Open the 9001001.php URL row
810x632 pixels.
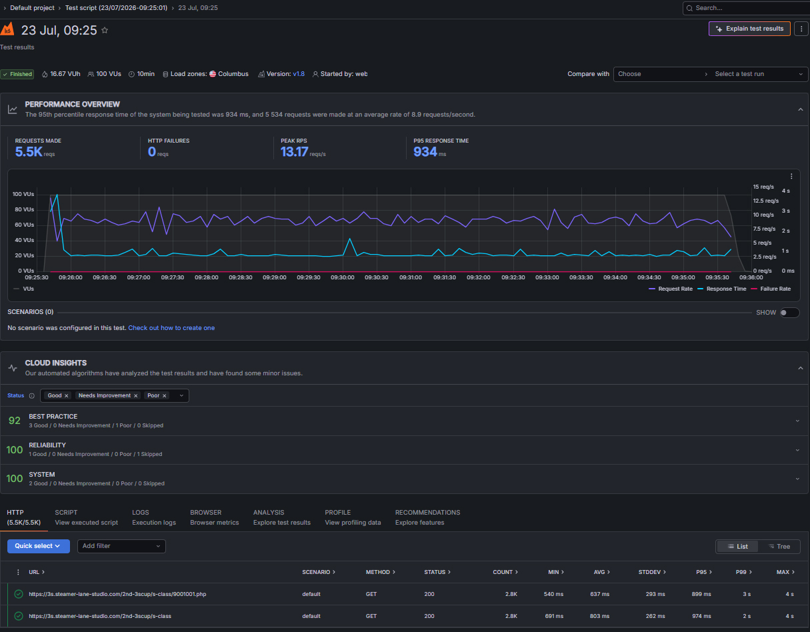(x=405, y=594)
